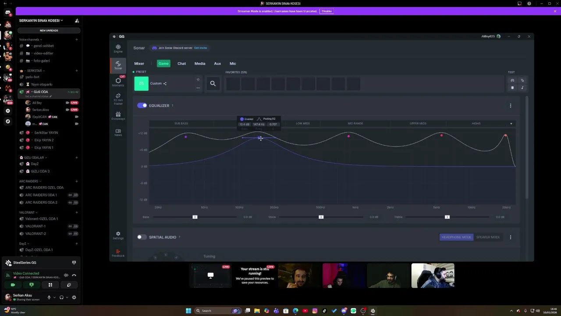Enable the Spatial Audio switch
Screen dimensions: 561x316
[142, 237]
